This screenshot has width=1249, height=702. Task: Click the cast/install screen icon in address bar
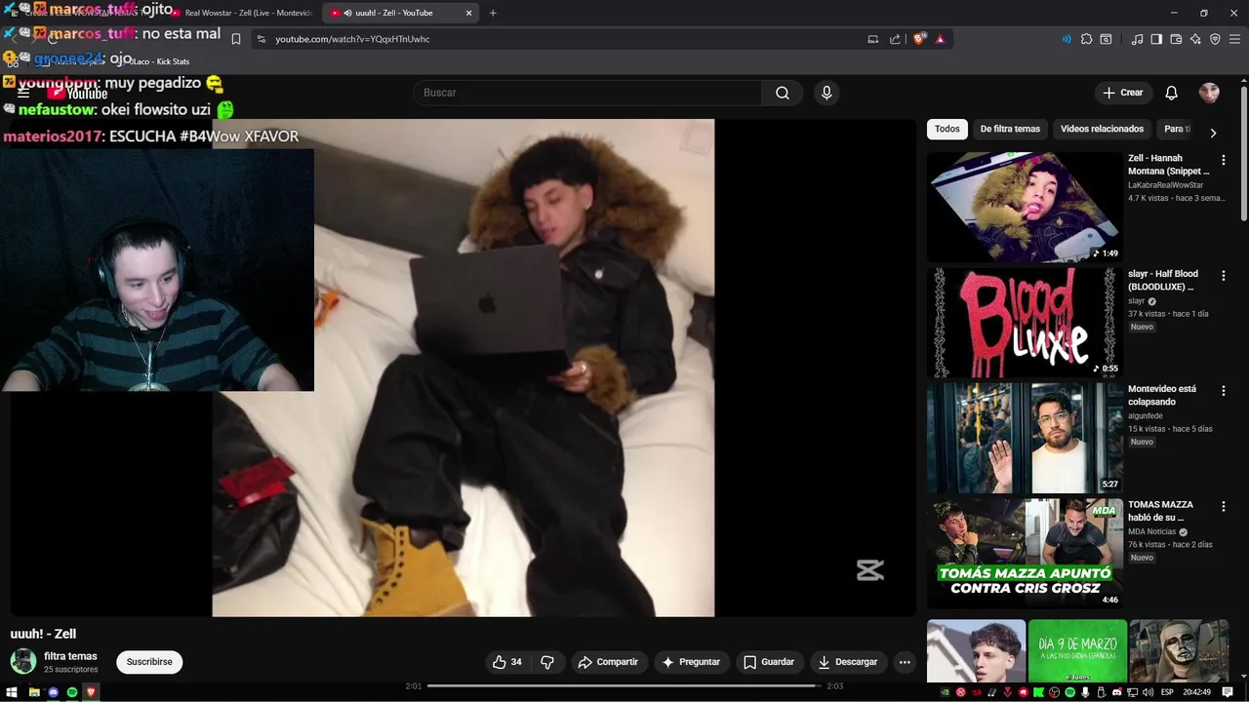coord(873,39)
